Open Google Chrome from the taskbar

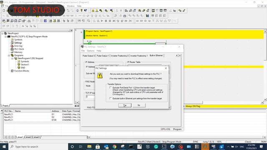pyautogui.click(x=114, y=147)
